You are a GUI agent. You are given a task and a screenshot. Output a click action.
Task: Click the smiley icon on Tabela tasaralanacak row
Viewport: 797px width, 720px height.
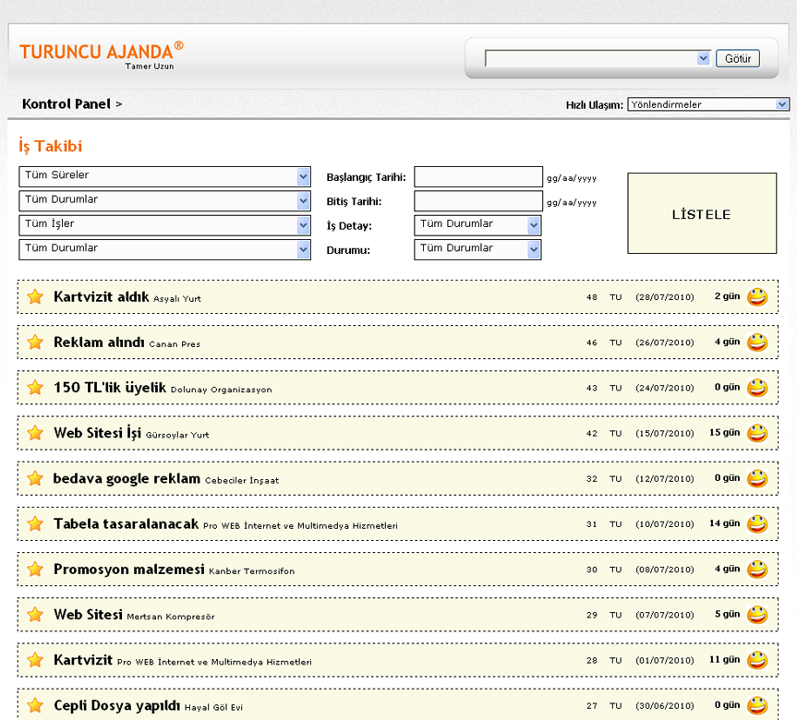point(757,523)
